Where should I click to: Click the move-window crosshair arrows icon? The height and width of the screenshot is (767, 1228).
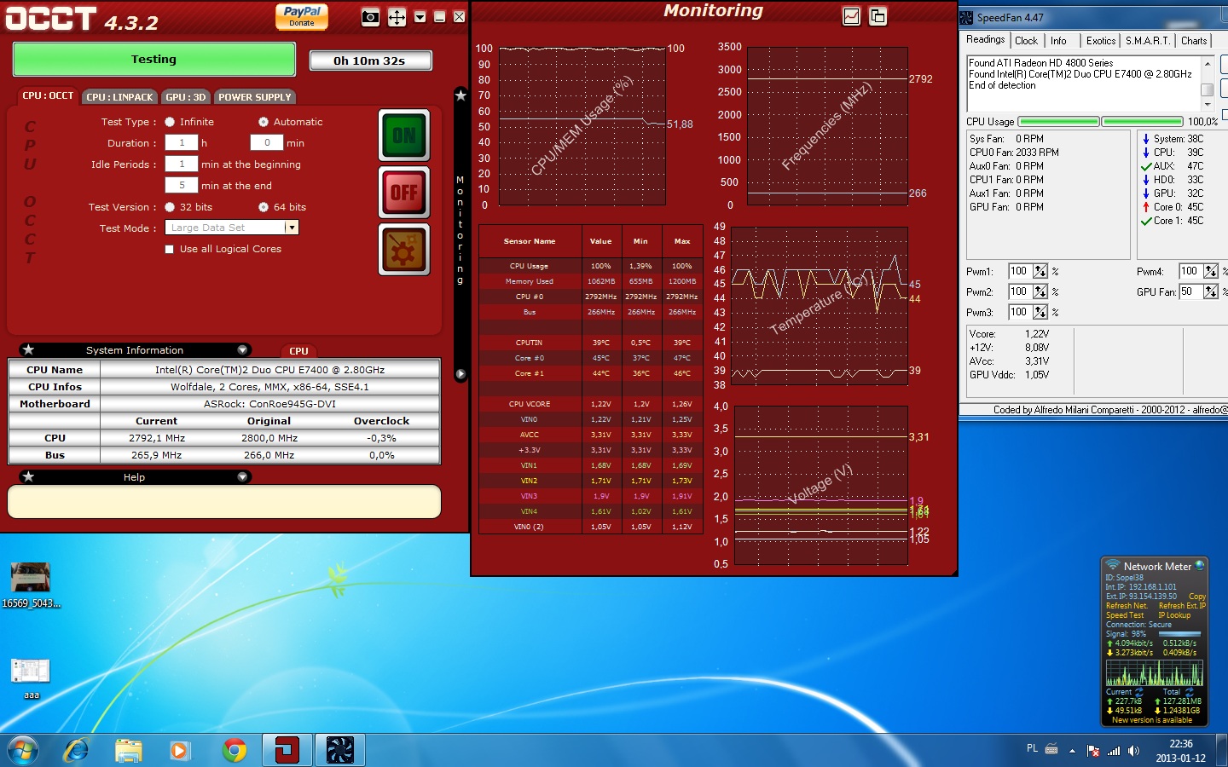(397, 17)
